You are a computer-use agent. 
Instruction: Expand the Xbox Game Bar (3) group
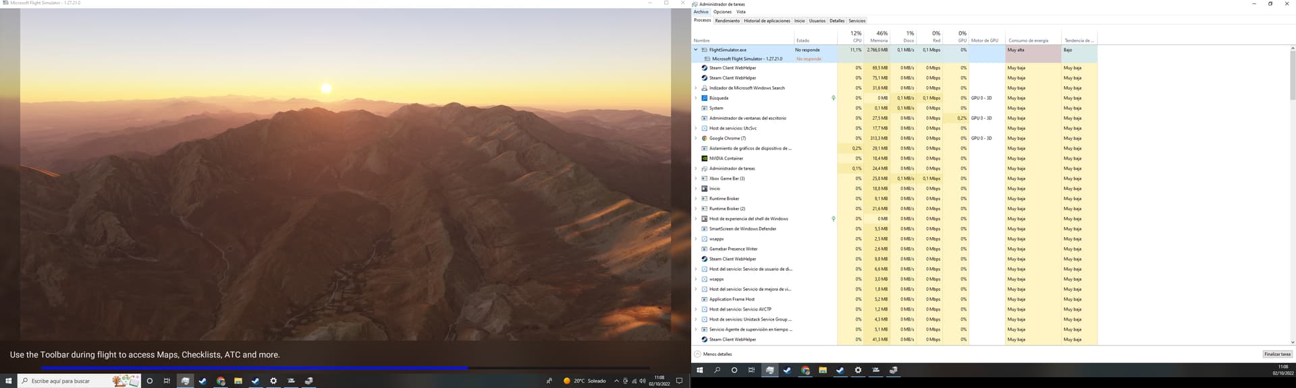coord(696,179)
